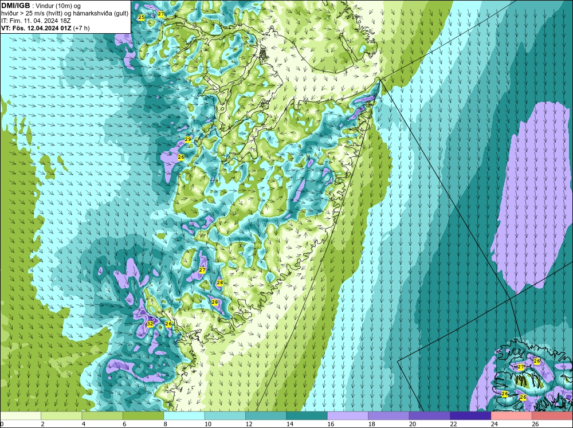The image size is (573, 428).
Task: Select the 16–18 m/s light purple swatch
Action: click(x=348, y=416)
